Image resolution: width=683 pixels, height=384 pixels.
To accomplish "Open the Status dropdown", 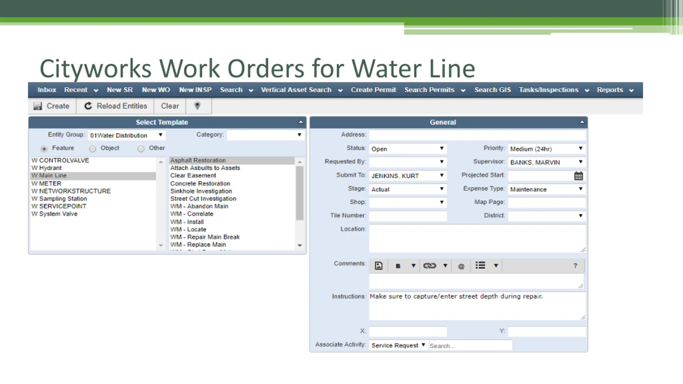I will point(408,149).
